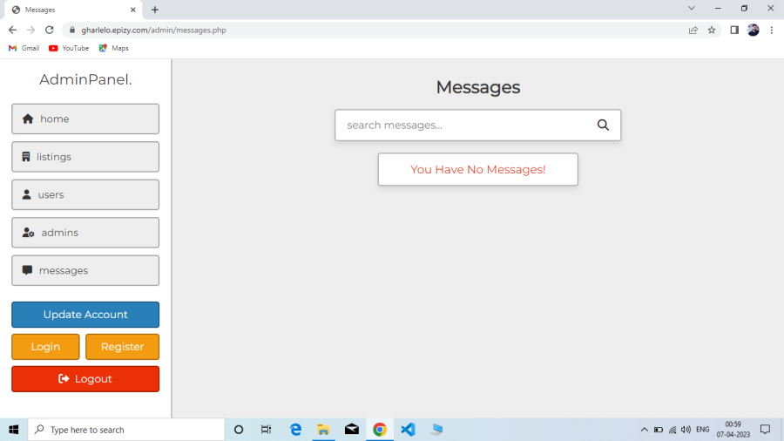Switch to Chrome on the taskbar
The width and height of the screenshot is (784, 441).
pyautogui.click(x=380, y=430)
